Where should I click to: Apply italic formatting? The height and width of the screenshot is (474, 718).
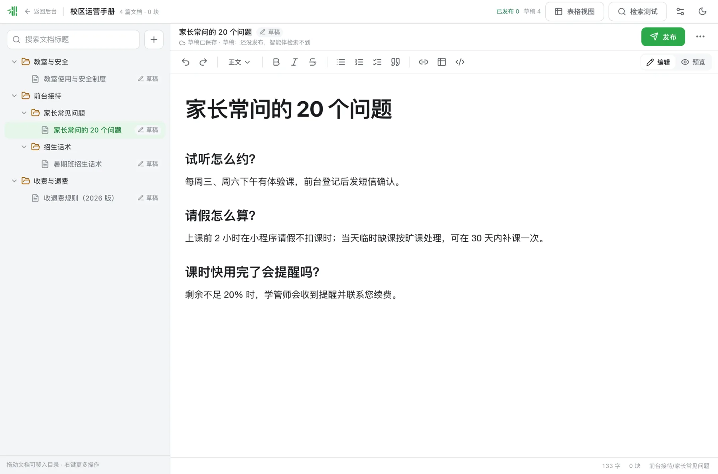(x=294, y=62)
